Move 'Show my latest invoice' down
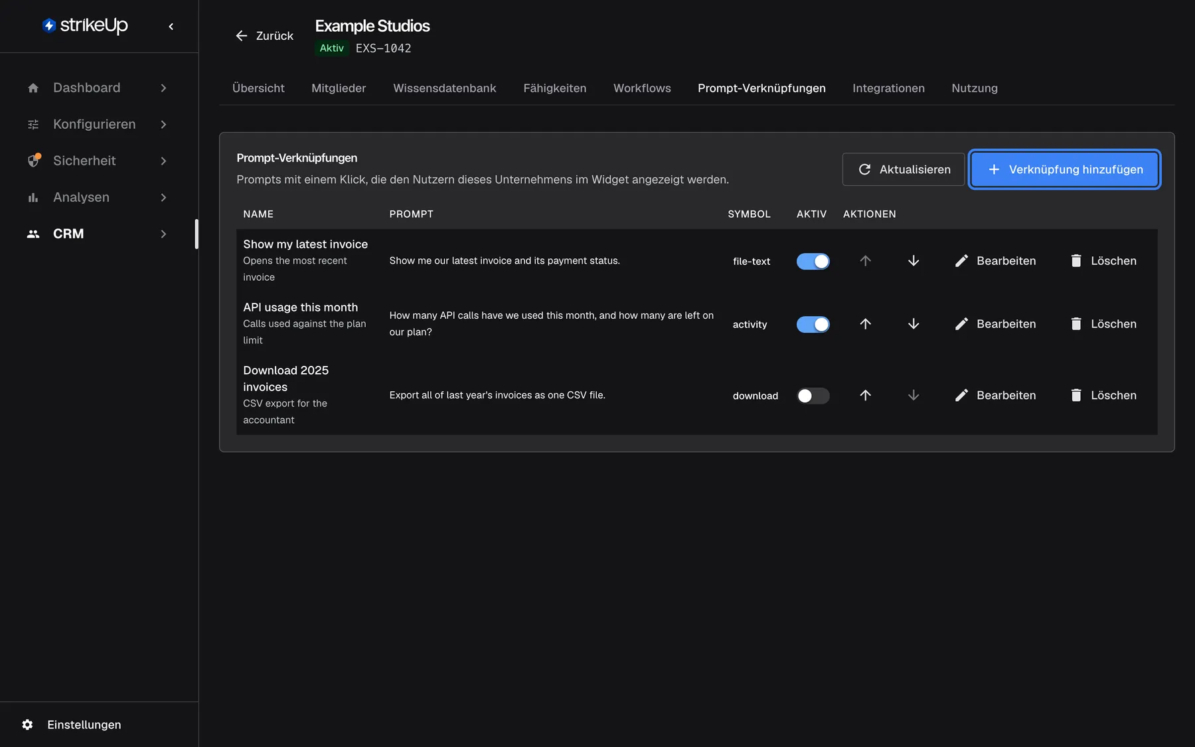This screenshot has width=1195, height=747. tap(914, 261)
